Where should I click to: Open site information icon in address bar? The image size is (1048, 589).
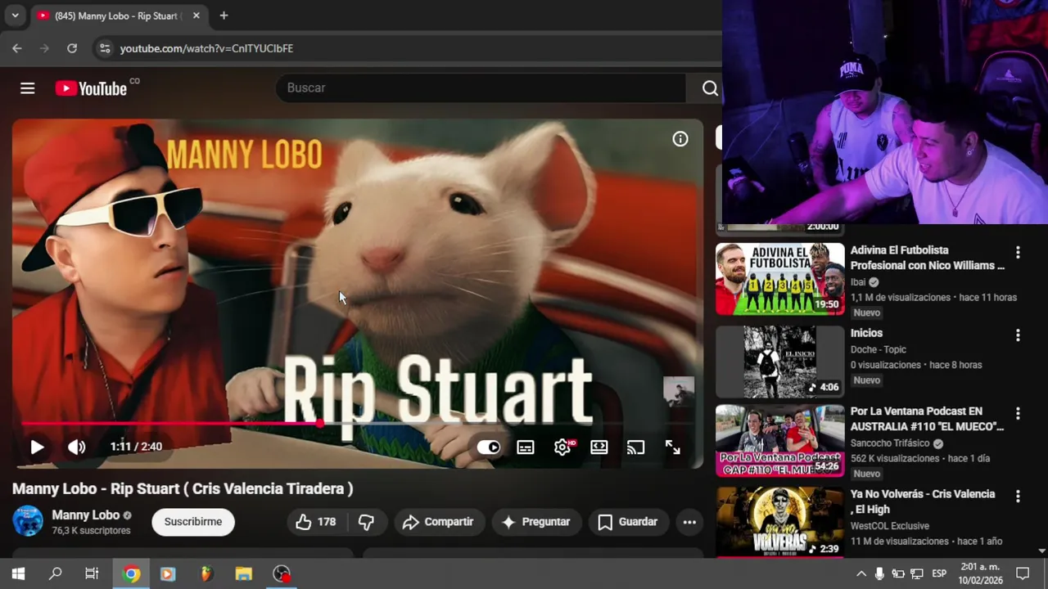point(104,48)
